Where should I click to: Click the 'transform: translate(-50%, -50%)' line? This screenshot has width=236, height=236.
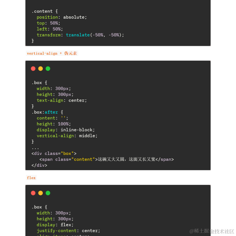[x=80, y=35]
